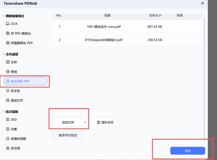Click the 名稱 column header
The height and width of the screenshot is (160, 217).
107,15
